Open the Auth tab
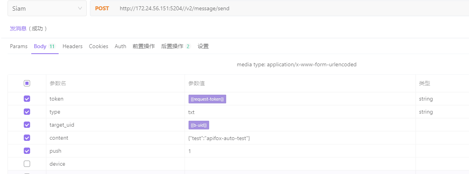469x174 pixels. coord(120,46)
